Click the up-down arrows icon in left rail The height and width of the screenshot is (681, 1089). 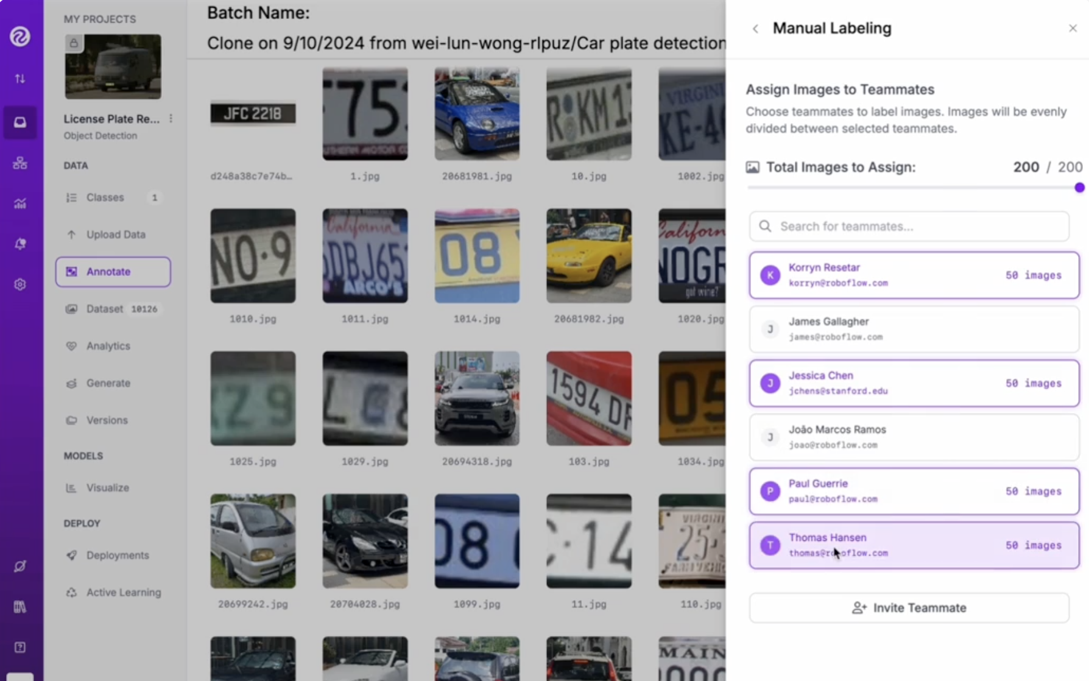(20, 79)
